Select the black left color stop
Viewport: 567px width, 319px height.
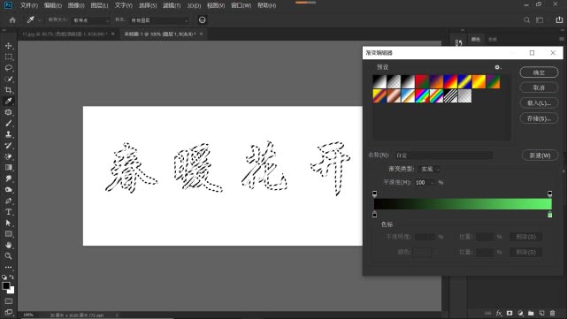click(x=375, y=215)
